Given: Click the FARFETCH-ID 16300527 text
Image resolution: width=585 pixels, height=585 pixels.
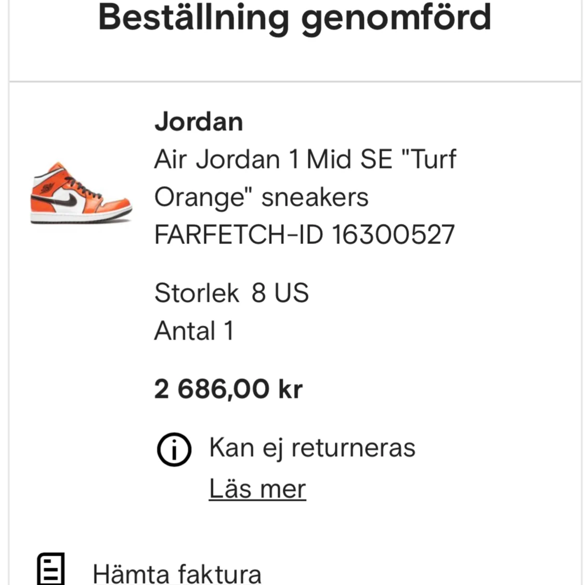Looking at the screenshot, I should coord(304,234).
